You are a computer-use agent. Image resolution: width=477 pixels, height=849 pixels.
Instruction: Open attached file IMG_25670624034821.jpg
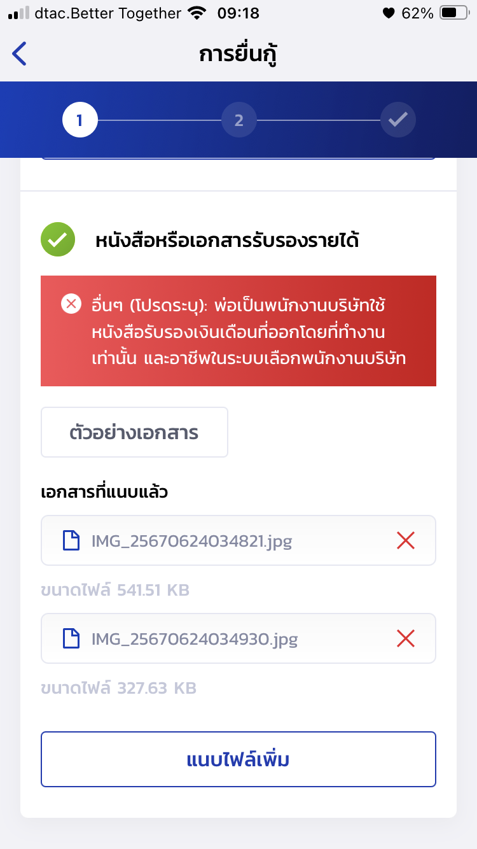point(191,541)
